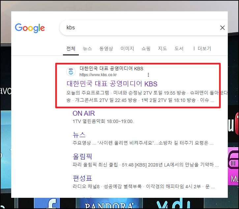Switch to the 지도 tab
This screenshot has width=239, height=209.
point(162,49)
